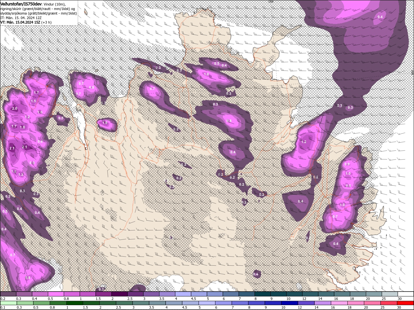Click the dark purple-gray 0.2 swatch on snow scale

[8, 294]
